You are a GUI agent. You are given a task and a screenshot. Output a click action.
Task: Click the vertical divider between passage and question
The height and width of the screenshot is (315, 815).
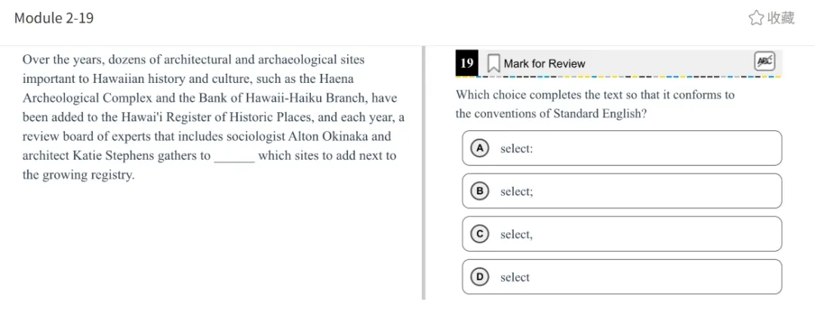point(423,173)
